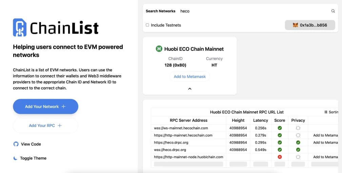Click the search magnifier icon
This screenshot has width=342, height=173.
[x=333, y=11]
